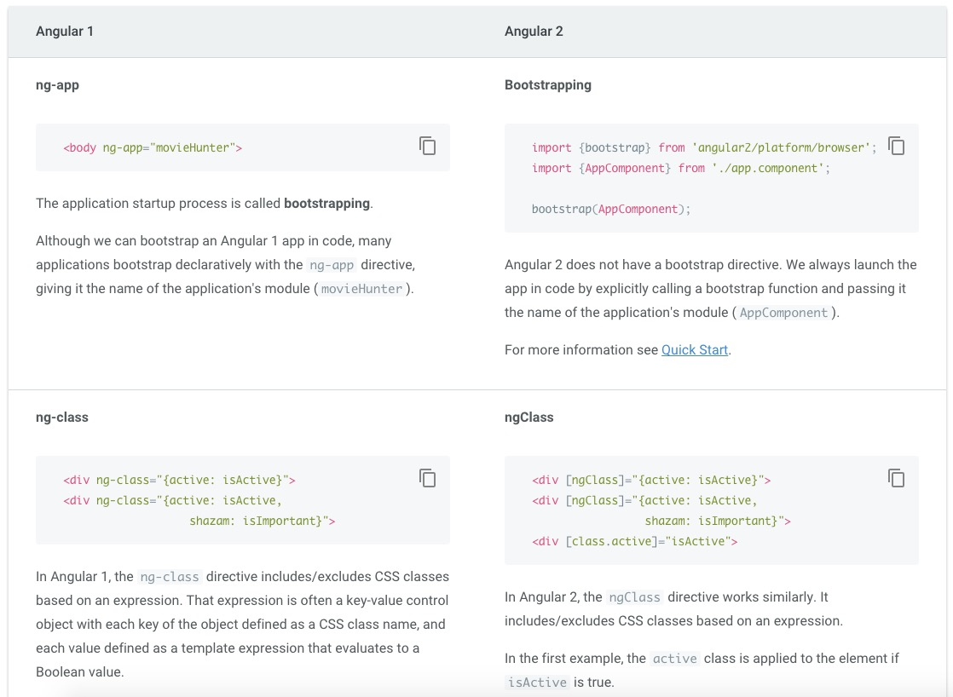Click the bold word bootstrapping
953x697 pixels.
[x=326, y=204]
